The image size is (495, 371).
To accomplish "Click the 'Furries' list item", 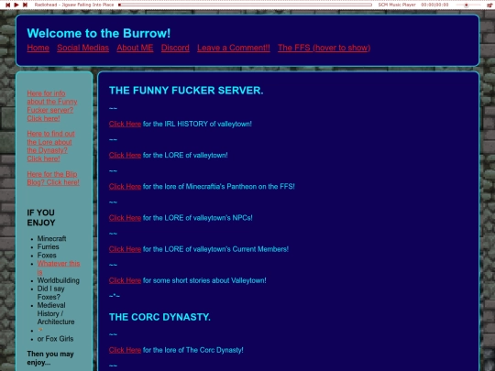I will [x=48, y=246].
